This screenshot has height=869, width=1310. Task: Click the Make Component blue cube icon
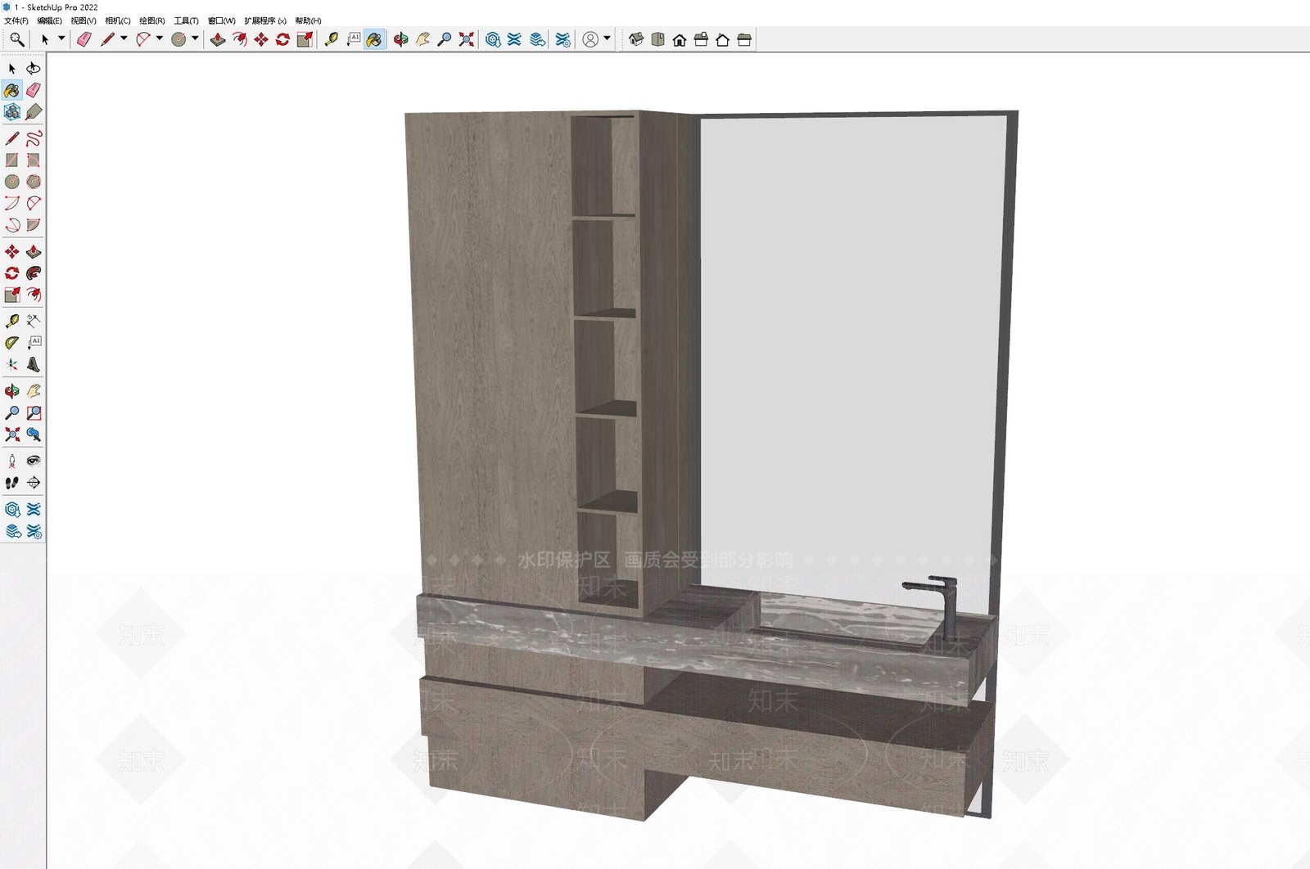[12, 112]
